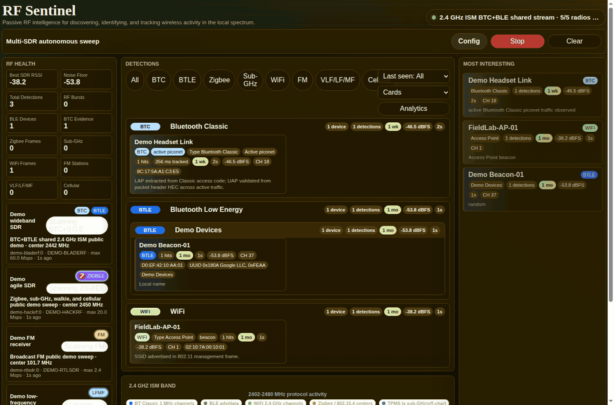Viewport: 614px width, 405px height.
Task: Click the Scanning BTC+BTLE status pill
Action: click(x=77, y=225)
